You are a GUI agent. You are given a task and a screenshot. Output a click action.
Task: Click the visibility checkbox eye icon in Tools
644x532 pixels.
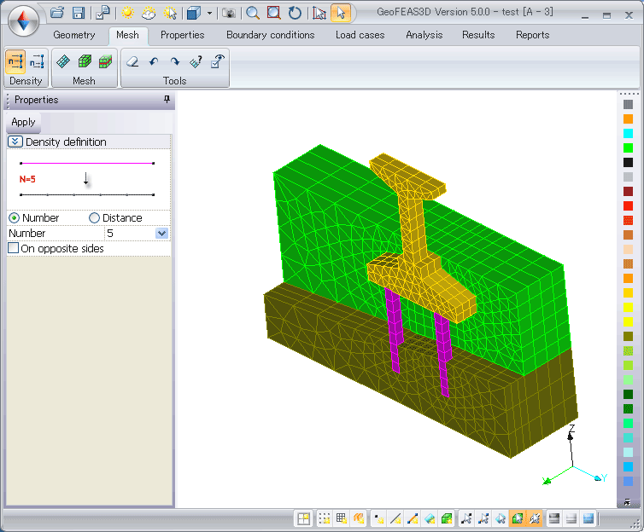point(217,62)
